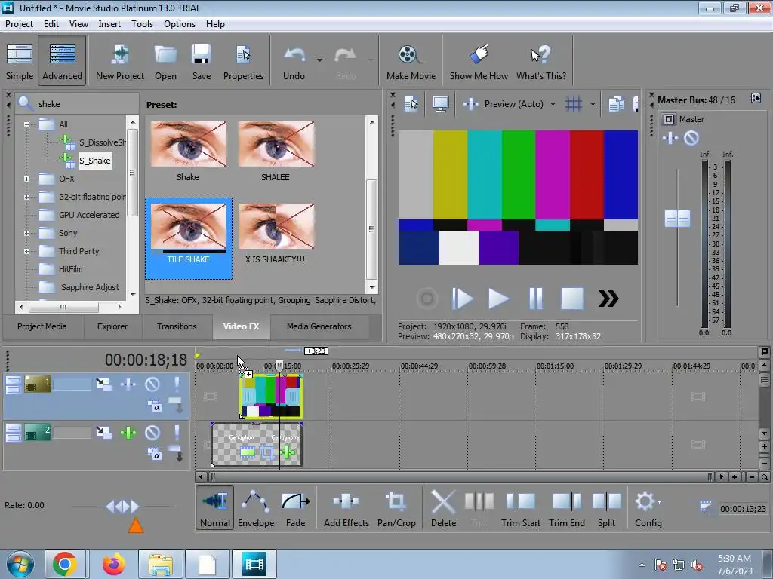Collapse the All folder in tree
This screenshot has width=773, height=579.
[26, 124]
